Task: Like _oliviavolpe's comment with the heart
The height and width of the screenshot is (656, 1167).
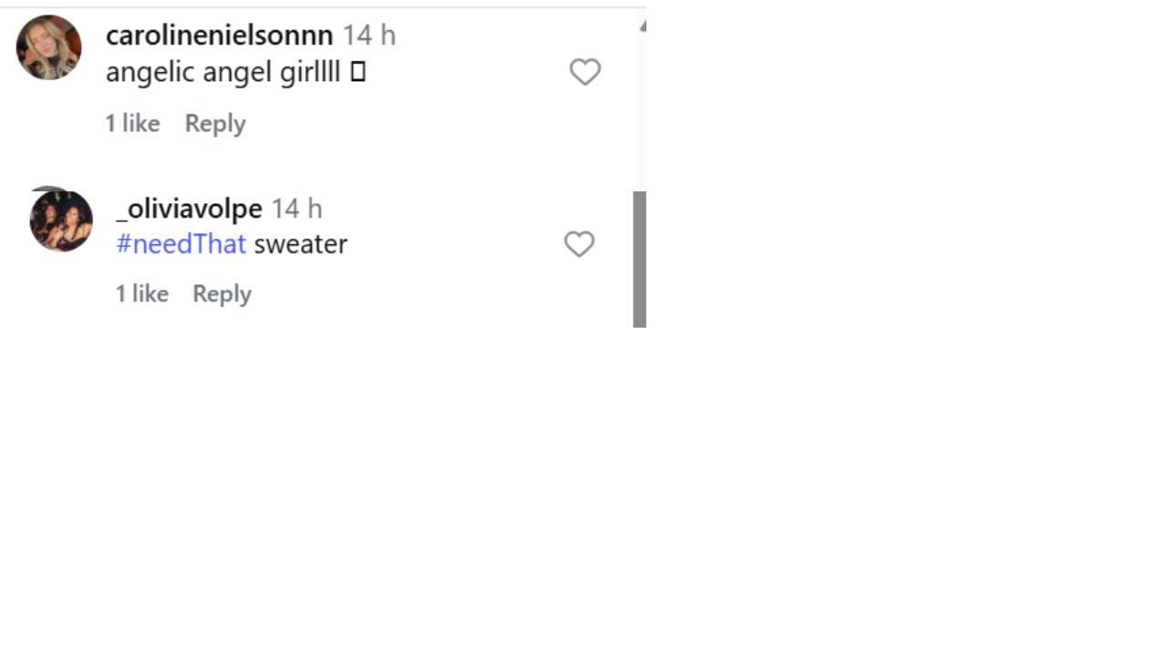Action: tap(579, 244)
